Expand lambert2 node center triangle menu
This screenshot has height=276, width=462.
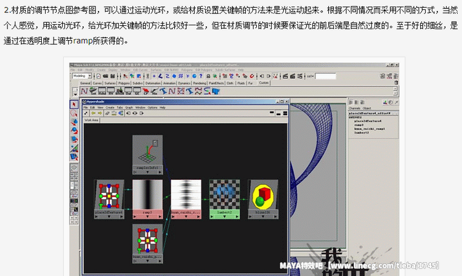click(224, 216)
